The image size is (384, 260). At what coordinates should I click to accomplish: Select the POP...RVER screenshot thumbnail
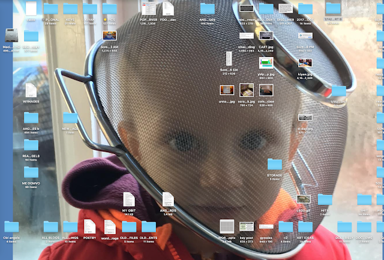pos(149,8)
